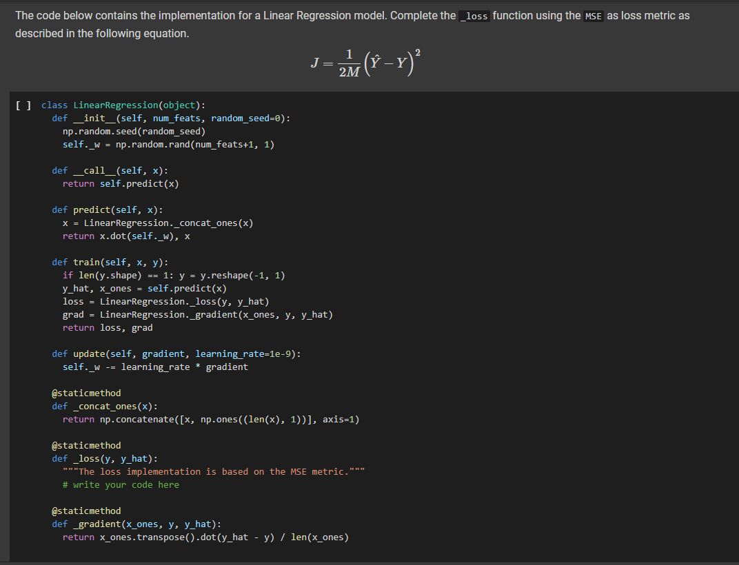This screenshot has width=739, height=565.
Task: Click the MSE docstring inside _loss
Action: coord(213,471)
